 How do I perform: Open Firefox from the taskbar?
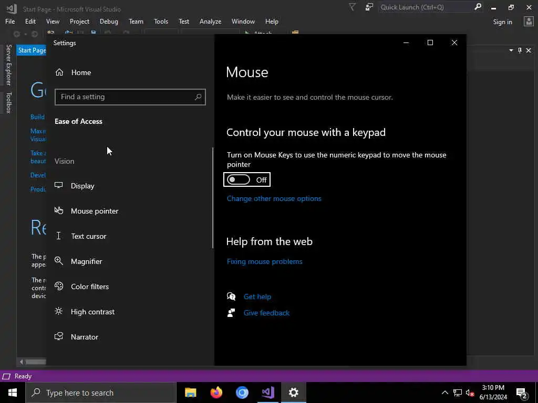pyautogui.click(x=216, y=393)
